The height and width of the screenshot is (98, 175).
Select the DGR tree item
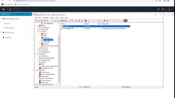point(43,64)
